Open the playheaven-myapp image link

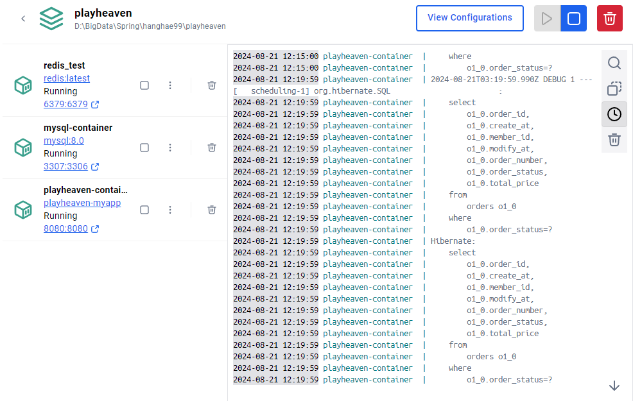tap(82, 203)
